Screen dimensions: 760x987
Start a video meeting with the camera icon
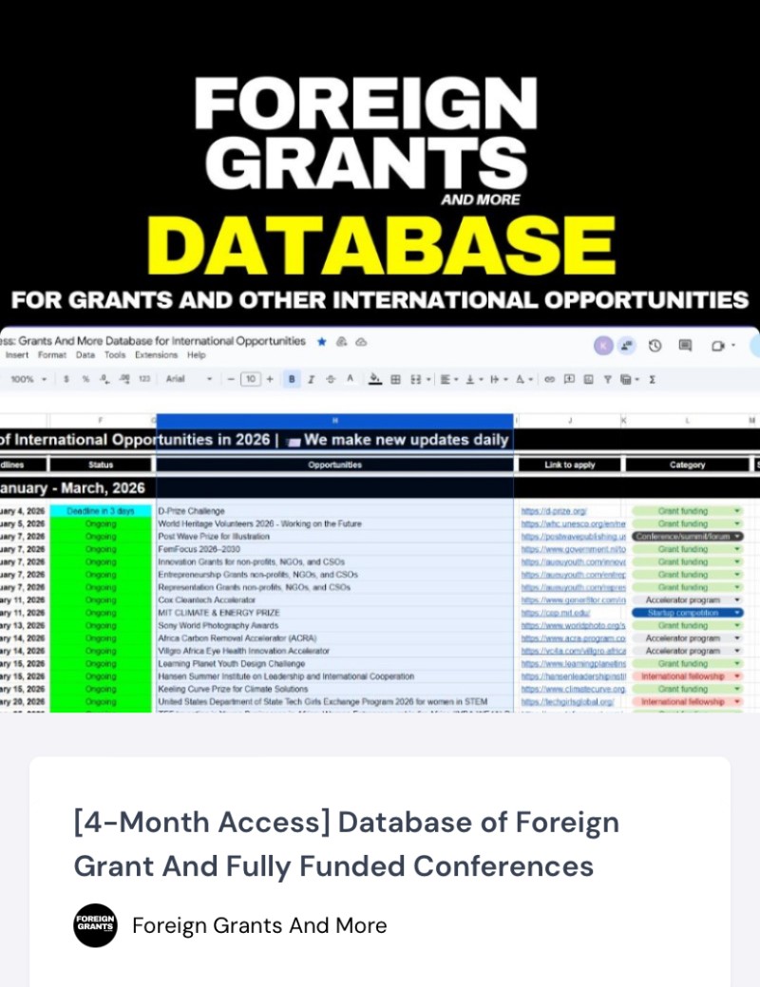(717, 345)
